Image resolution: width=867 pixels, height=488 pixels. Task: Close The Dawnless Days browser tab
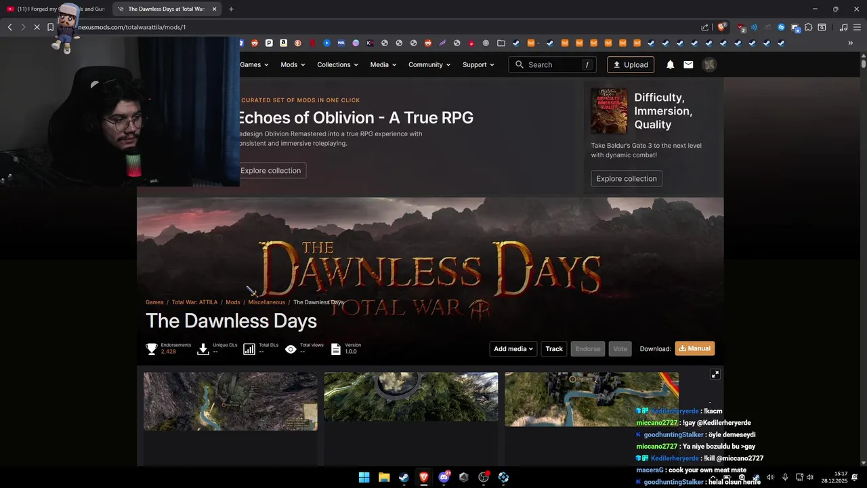pyautogui.click(x=215, y=9)
